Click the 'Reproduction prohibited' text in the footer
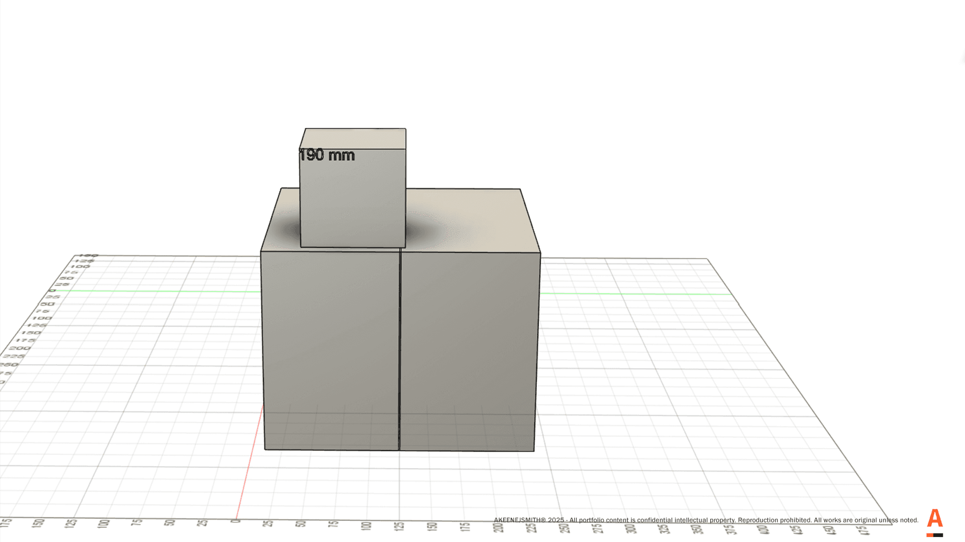965x542 pixels. [x=774, y=520]
